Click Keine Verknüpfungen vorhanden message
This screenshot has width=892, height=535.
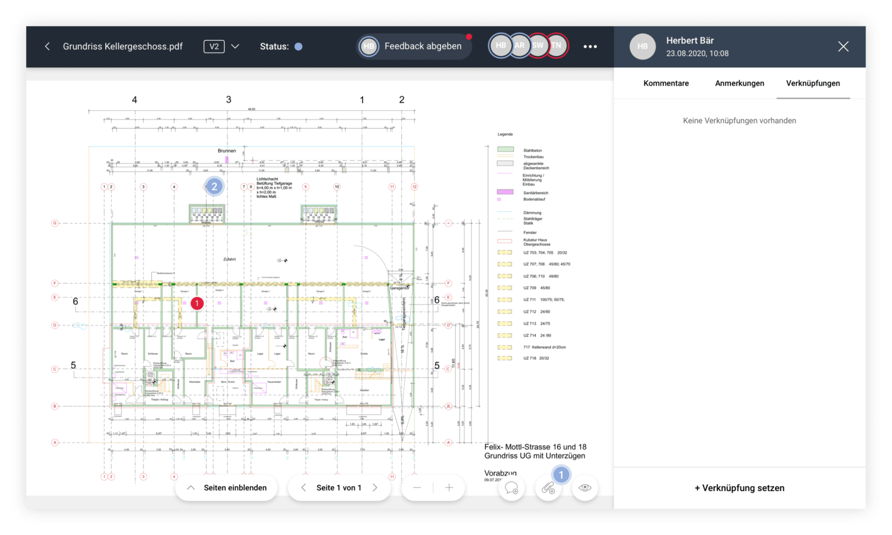click(739, 121)
